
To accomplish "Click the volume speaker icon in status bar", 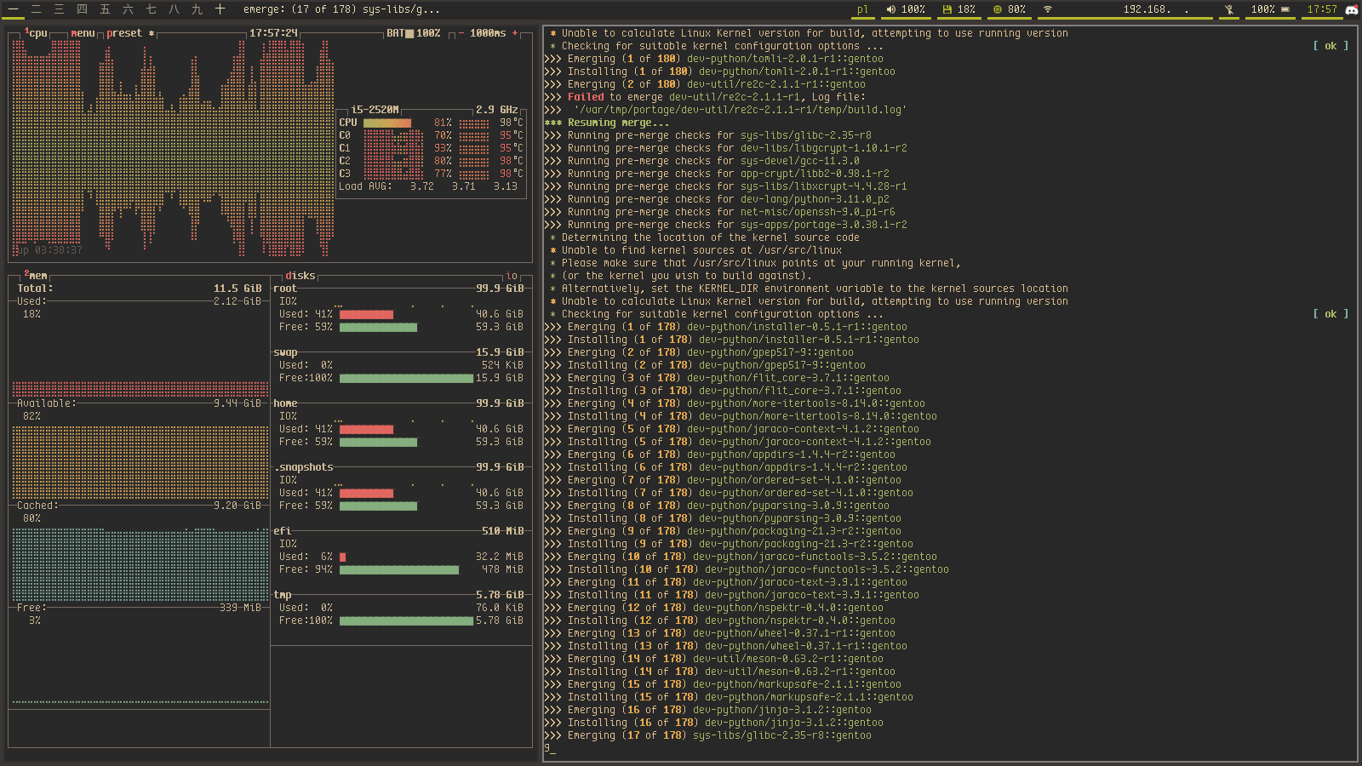I will tap(890, 9).
